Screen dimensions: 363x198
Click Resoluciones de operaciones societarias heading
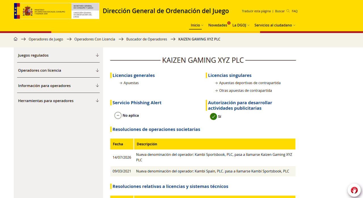[x=156, y=129]
